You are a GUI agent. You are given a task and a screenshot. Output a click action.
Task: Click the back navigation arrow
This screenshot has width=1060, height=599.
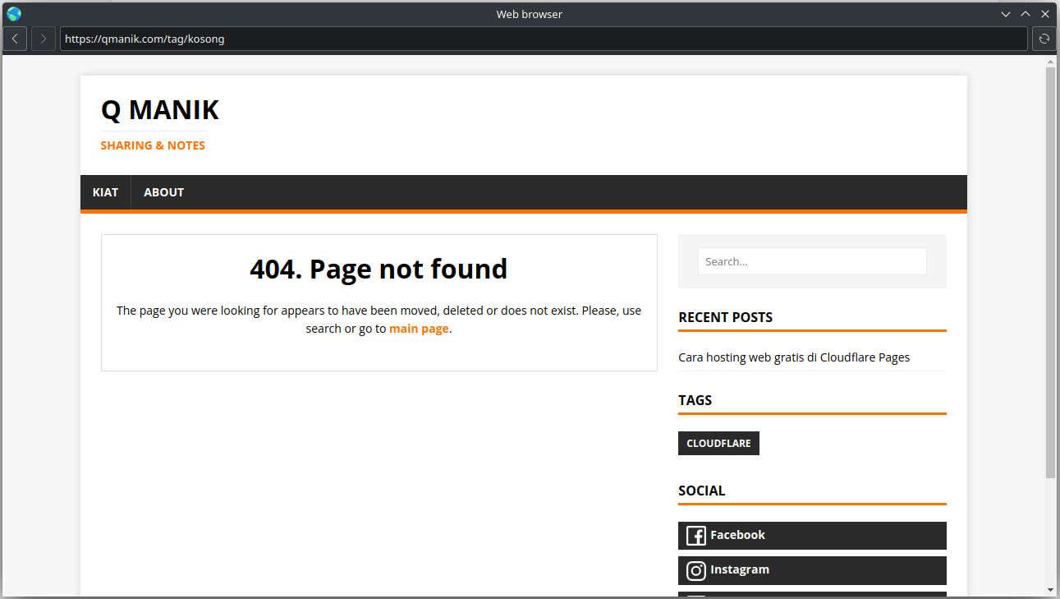click(14, 39)
